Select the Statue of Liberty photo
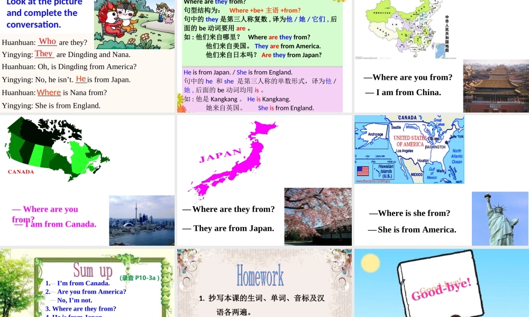Screen dimensions: 529x317 499,218
